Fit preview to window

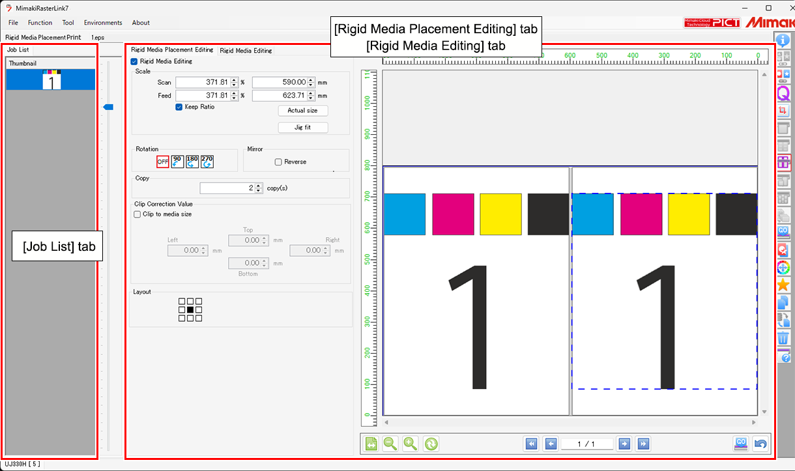click(x=370, y=444)
